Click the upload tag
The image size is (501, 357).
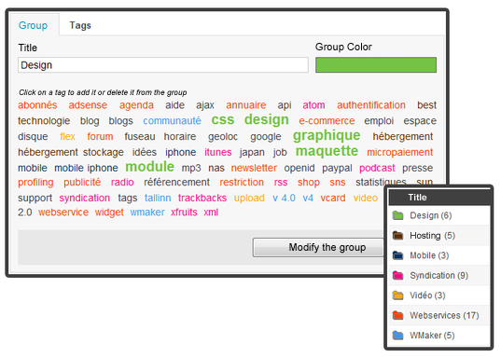tap(249, 198)
